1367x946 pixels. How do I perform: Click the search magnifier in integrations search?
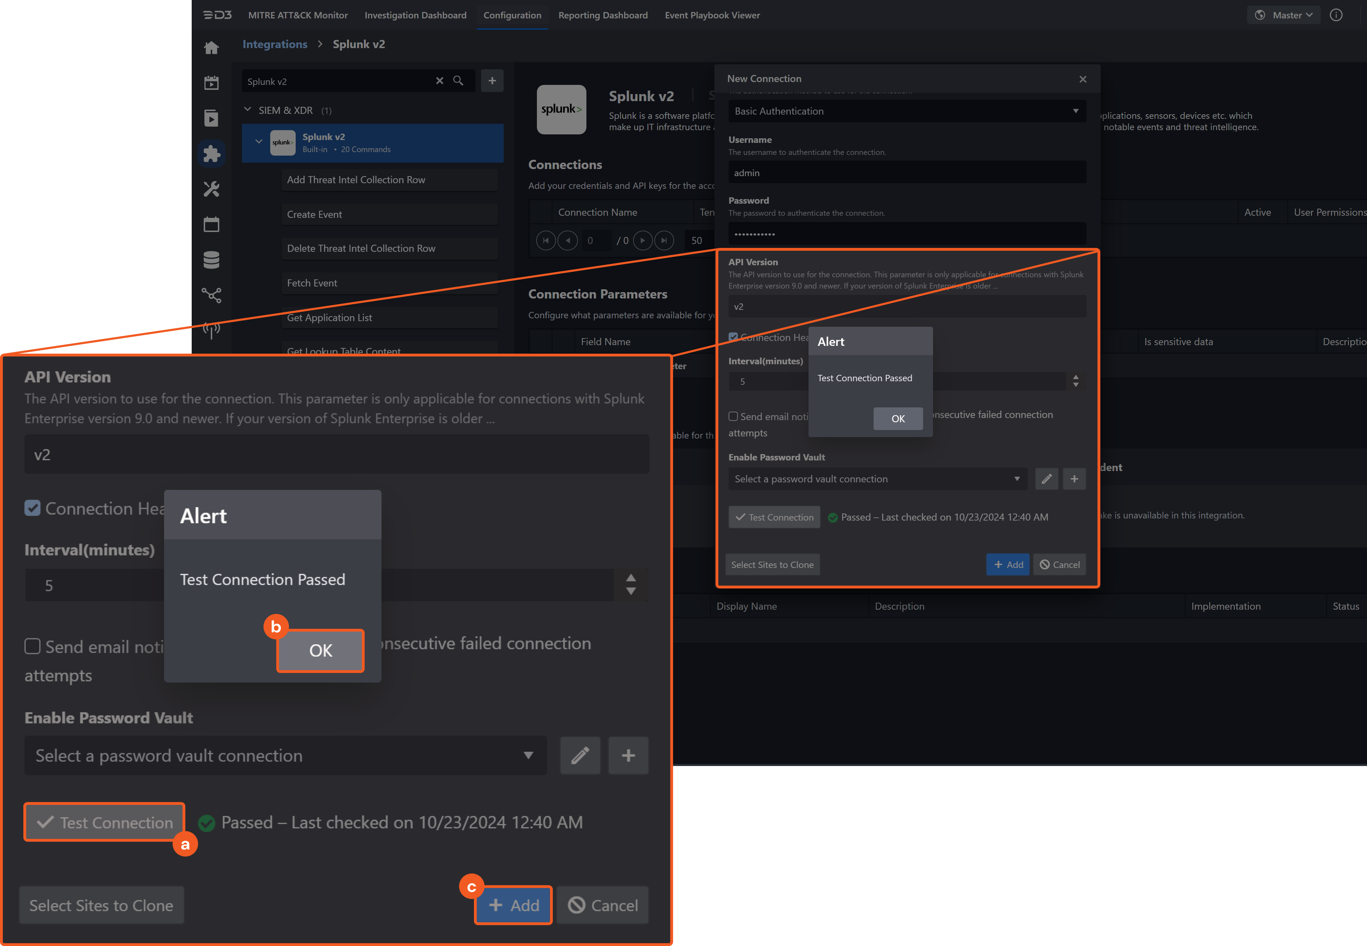click(x=458, y=81)
